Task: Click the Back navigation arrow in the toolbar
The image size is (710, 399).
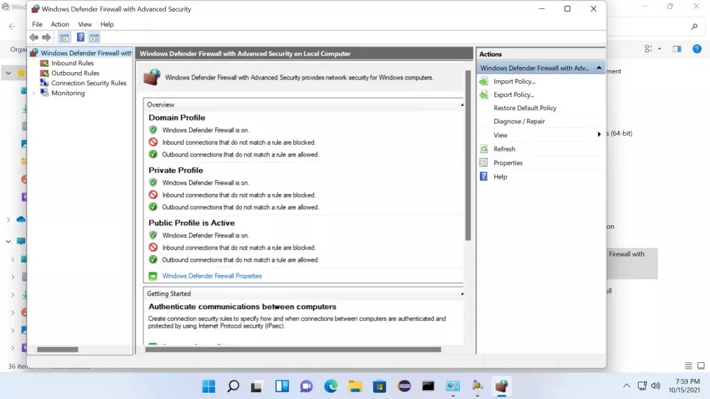Action: 34,37
